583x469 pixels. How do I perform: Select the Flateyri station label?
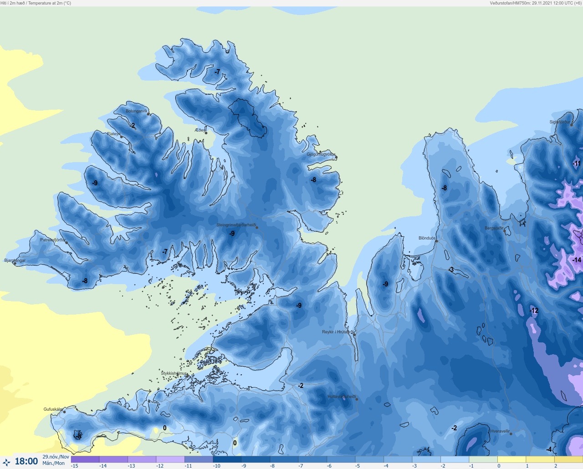[114, 134]
